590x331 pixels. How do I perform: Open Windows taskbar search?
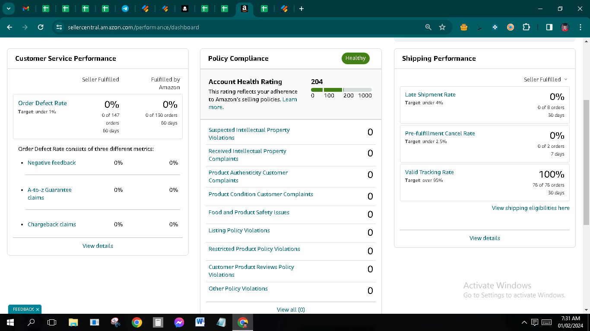point(31,322)
